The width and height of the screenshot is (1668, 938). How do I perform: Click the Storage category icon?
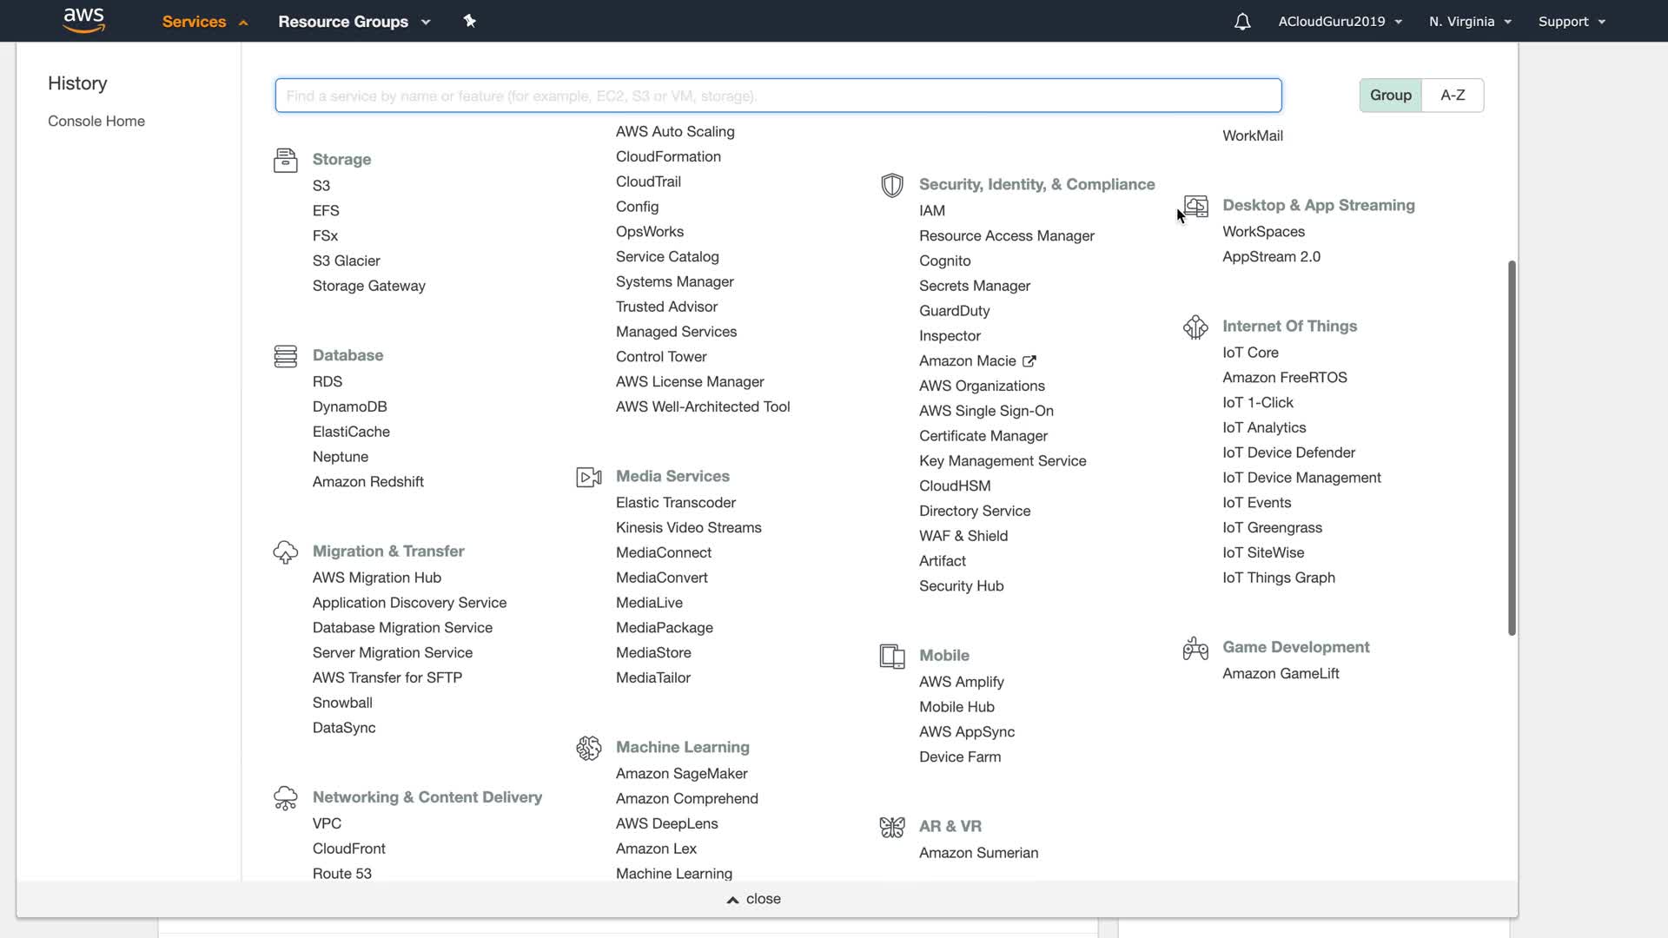coord(285,160)
